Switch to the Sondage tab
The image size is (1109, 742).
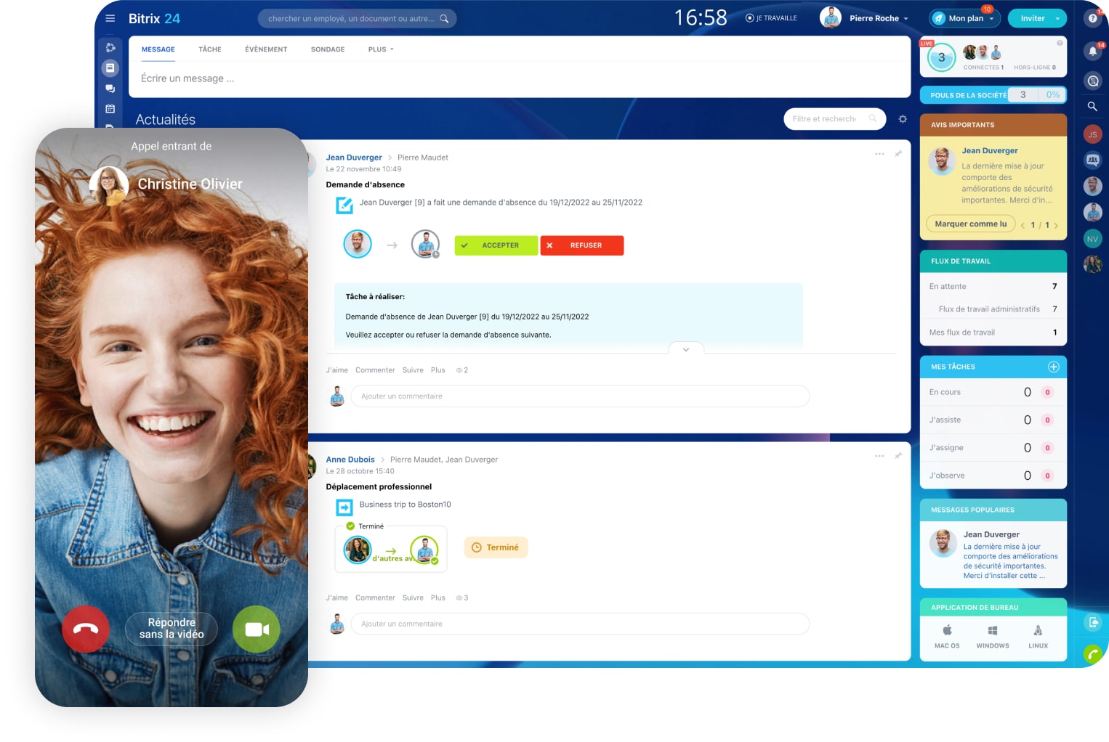[x=328, y=49]
